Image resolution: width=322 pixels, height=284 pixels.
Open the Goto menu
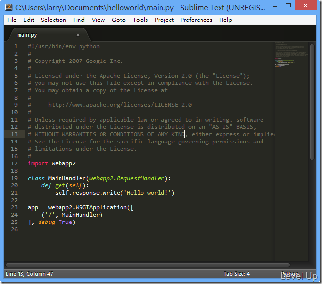pyautogui.click(x=119, y=20)
